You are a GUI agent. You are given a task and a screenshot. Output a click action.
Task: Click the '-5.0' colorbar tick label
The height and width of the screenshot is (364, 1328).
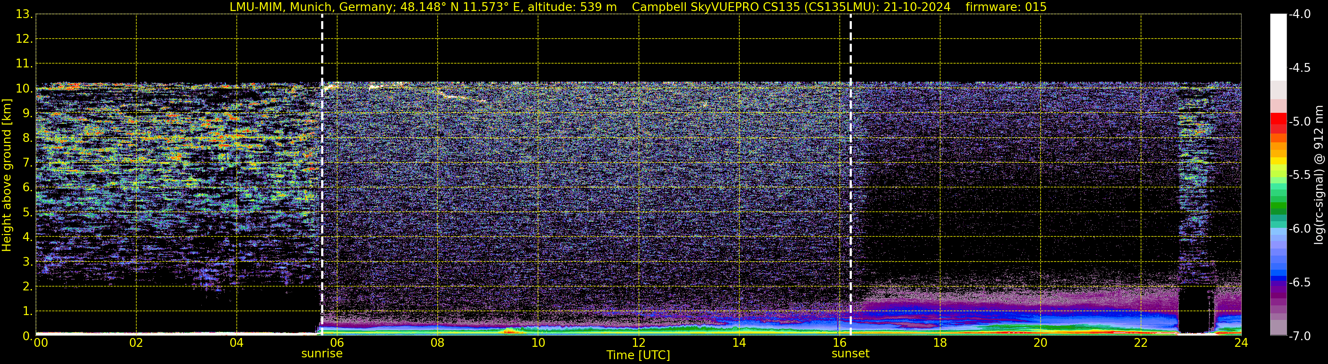[x=1300, y=122]
